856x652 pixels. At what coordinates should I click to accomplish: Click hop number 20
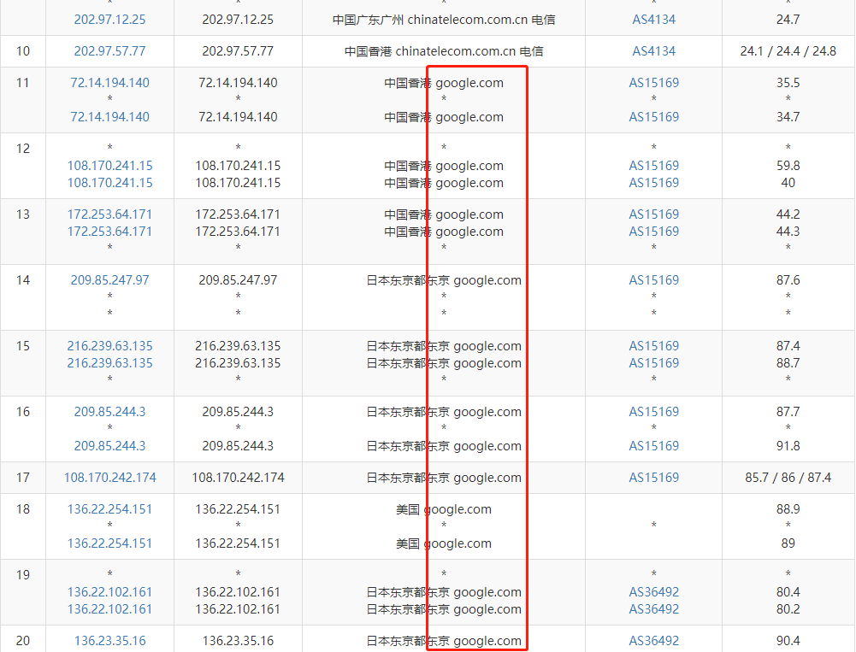tap(23, 641)
